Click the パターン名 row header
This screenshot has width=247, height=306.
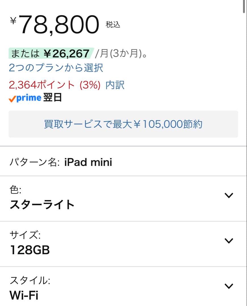point(34,162)
